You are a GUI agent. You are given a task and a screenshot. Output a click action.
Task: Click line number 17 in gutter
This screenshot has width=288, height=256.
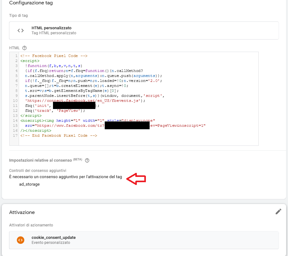(15, 135)
